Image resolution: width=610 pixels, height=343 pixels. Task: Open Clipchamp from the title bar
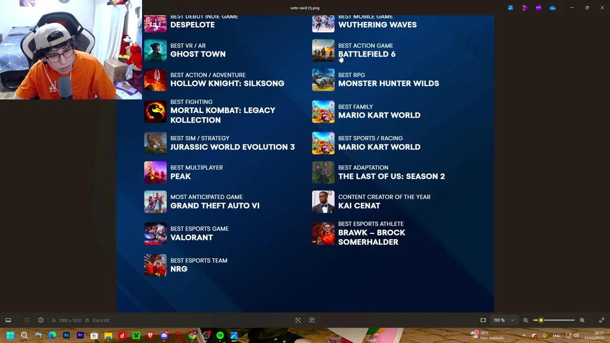pyautogui.click(x=539, y=8)
